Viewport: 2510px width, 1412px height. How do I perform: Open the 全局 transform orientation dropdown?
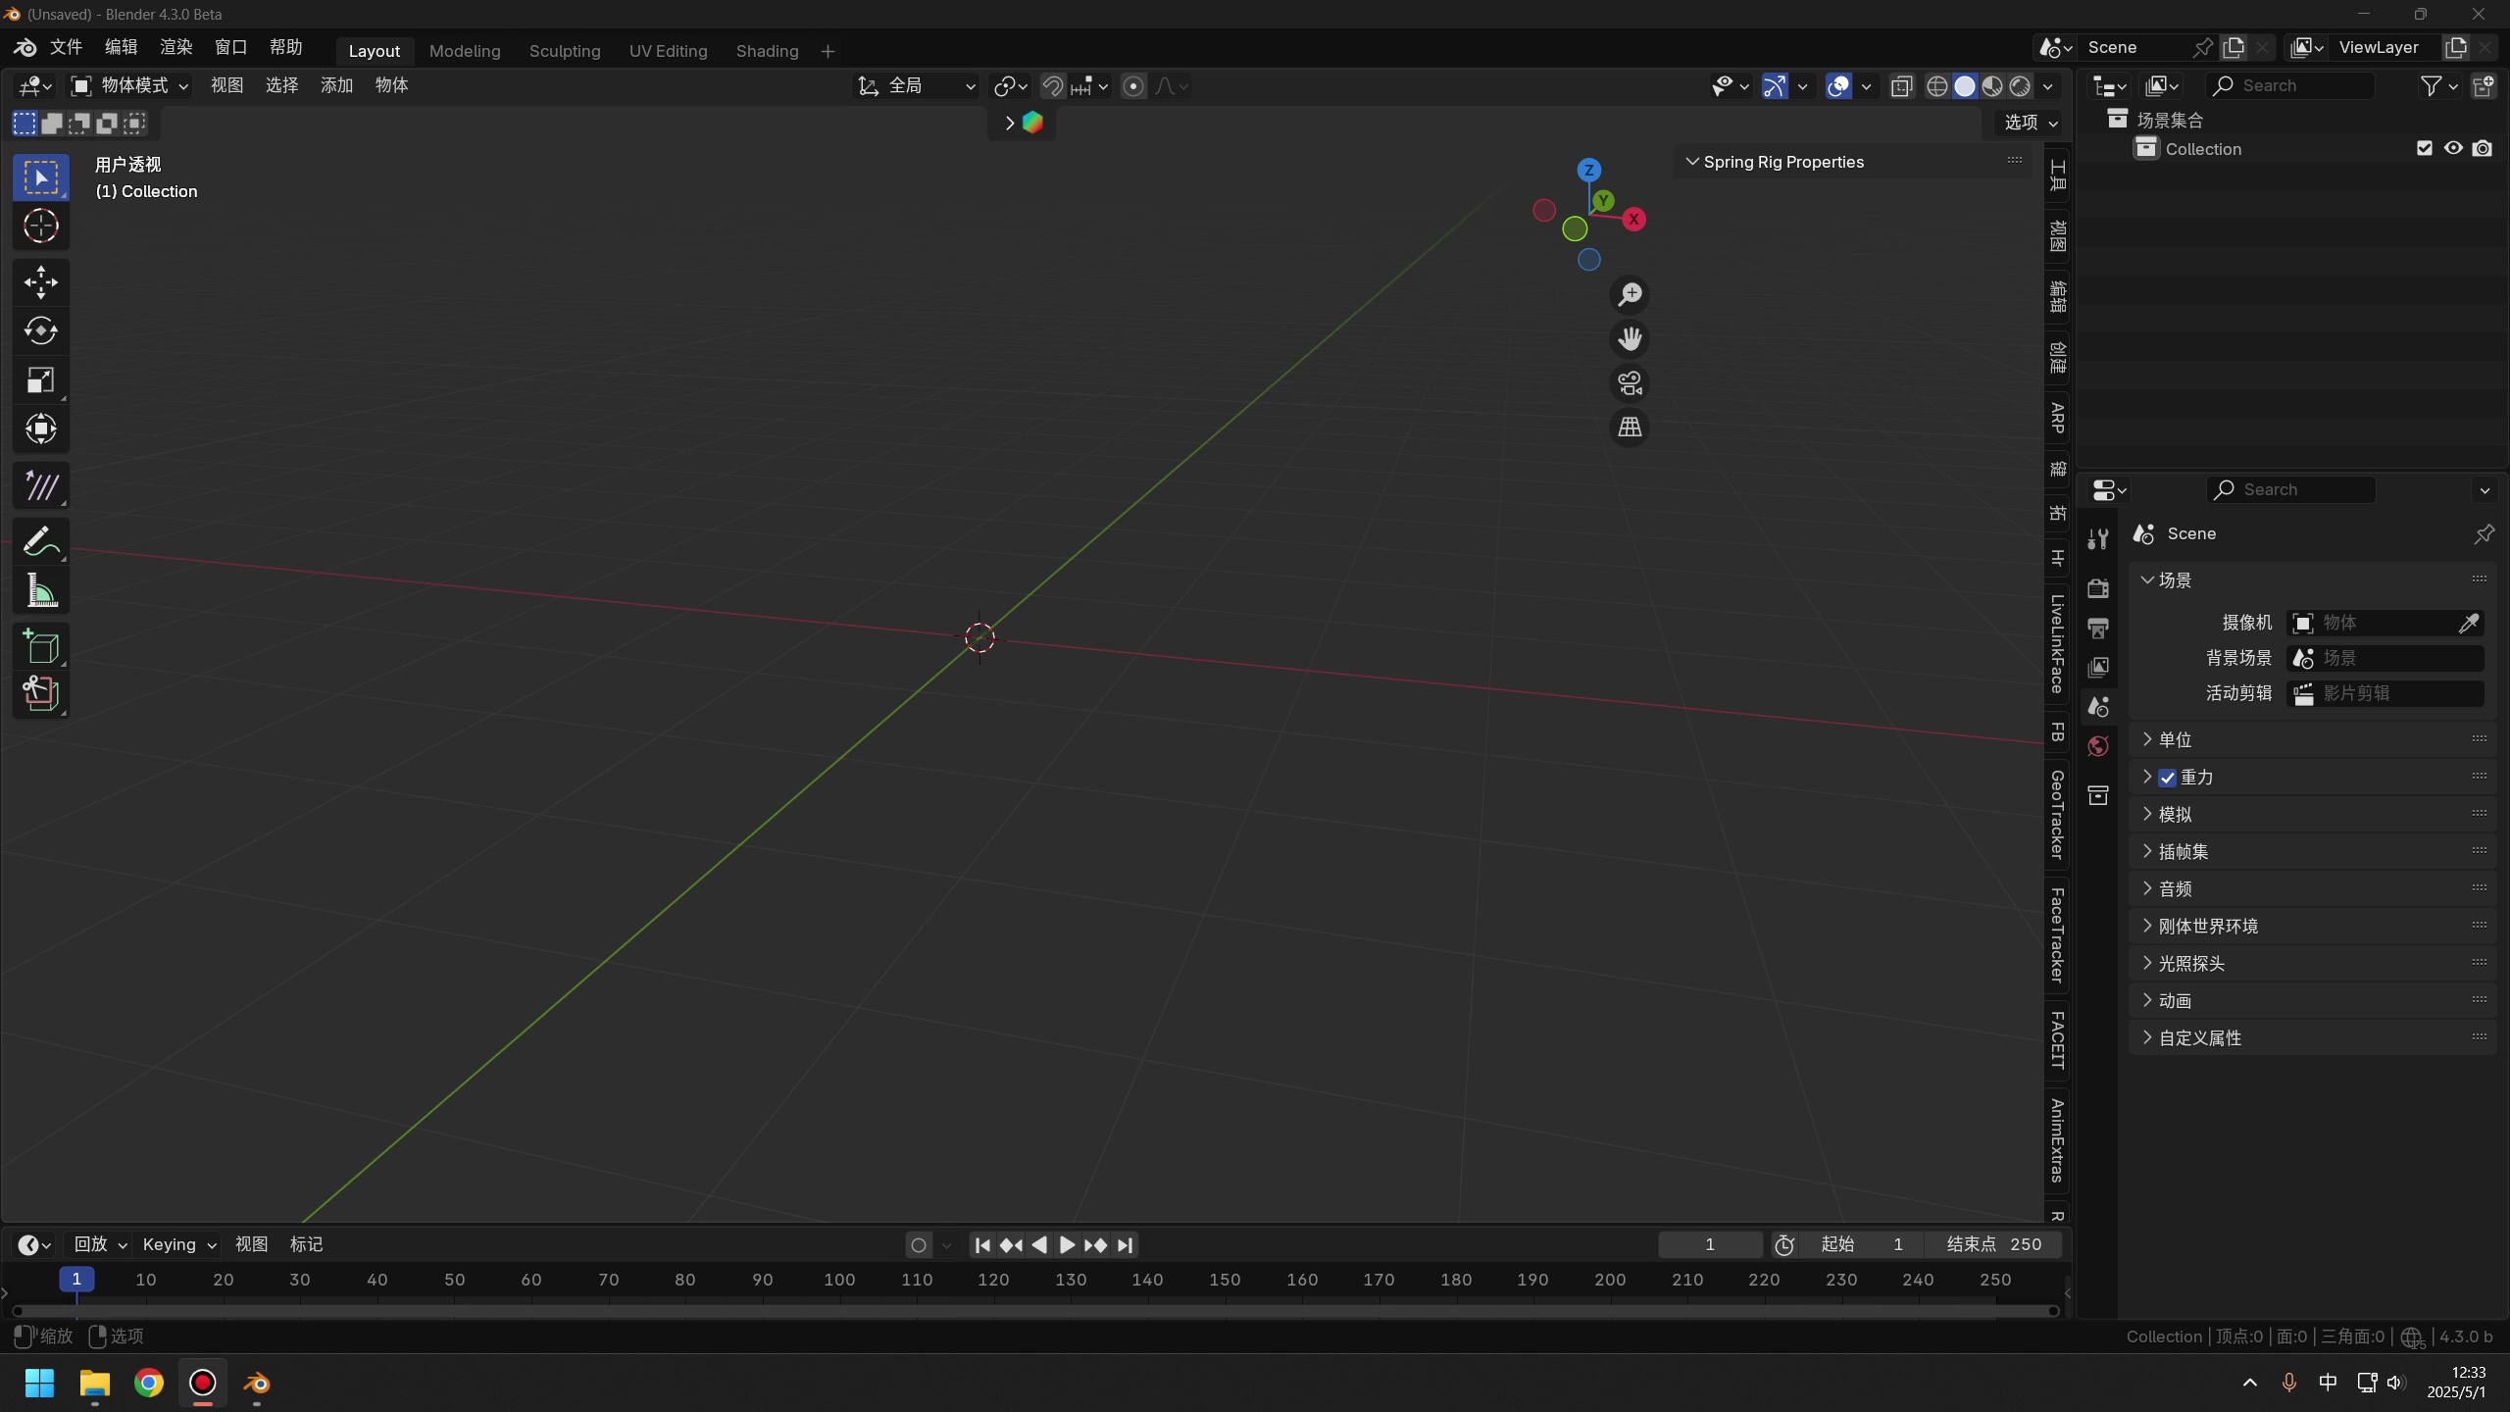917,86
